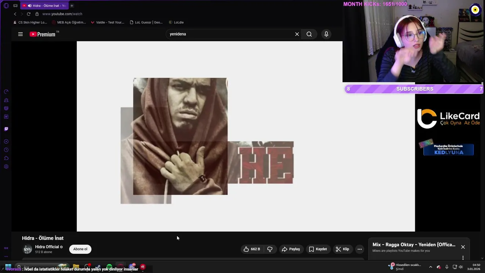Open the MEB Açık Öğretim bookmark
Viewport: 485px width, 273px height.
(x=69, y=22)
